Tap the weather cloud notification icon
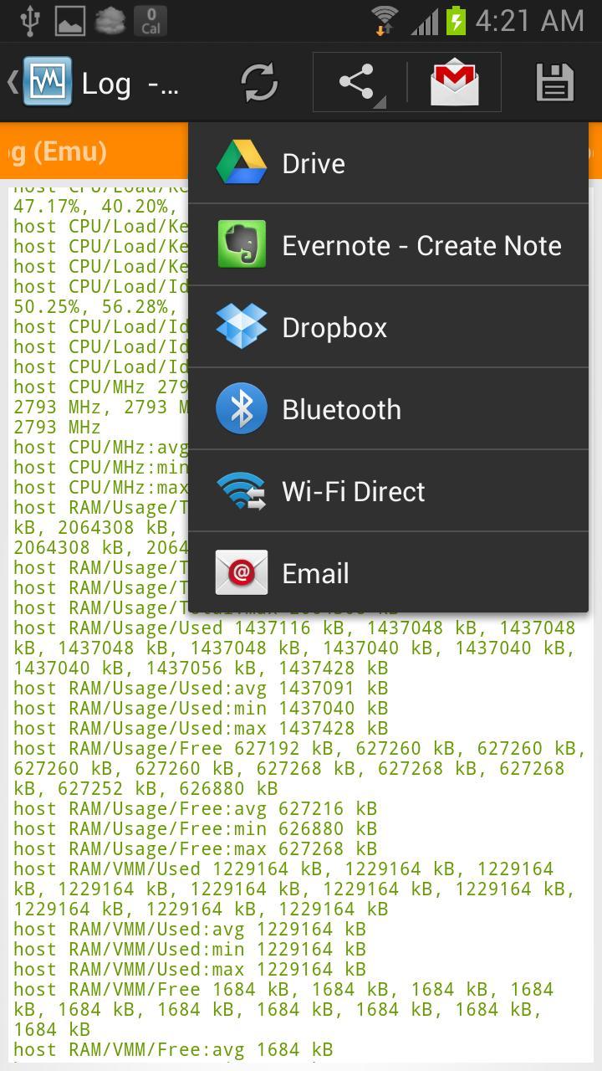The height and width of the screenshot is (1071, 602). point(110,21)
